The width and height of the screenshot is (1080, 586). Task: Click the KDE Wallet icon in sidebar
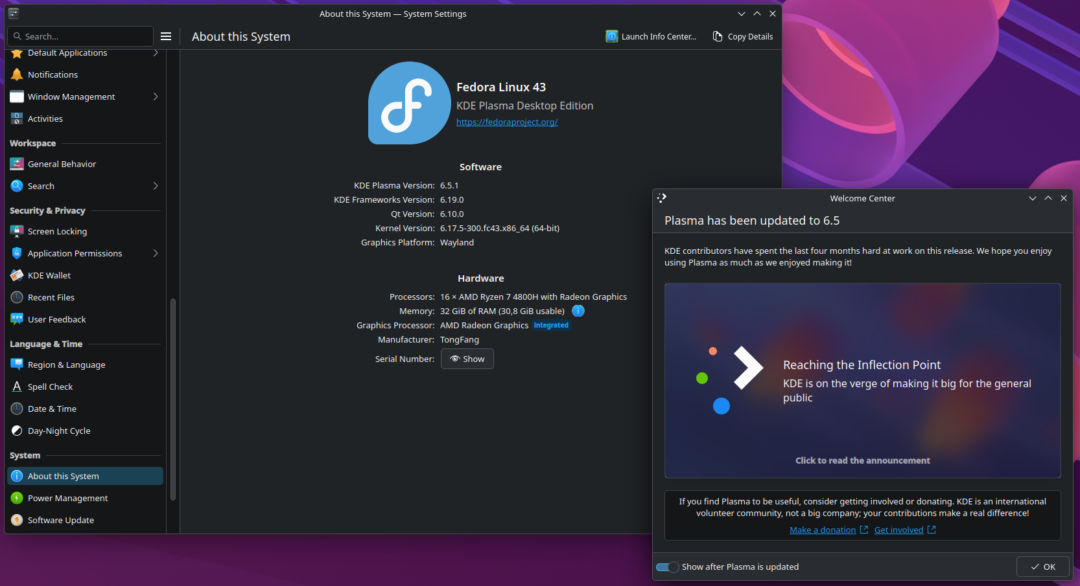tap(17, 275)
